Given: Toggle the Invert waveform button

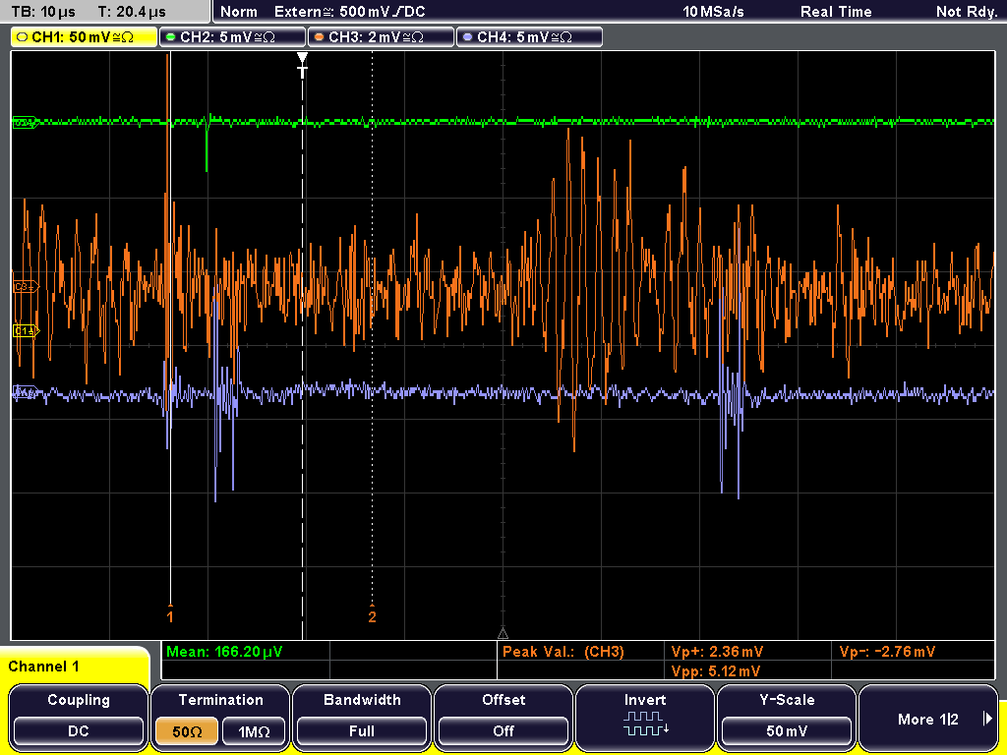Looking at the screenshot, I should coord(645,717).
